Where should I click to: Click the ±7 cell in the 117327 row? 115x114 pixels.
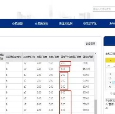[x=25, y=69]
